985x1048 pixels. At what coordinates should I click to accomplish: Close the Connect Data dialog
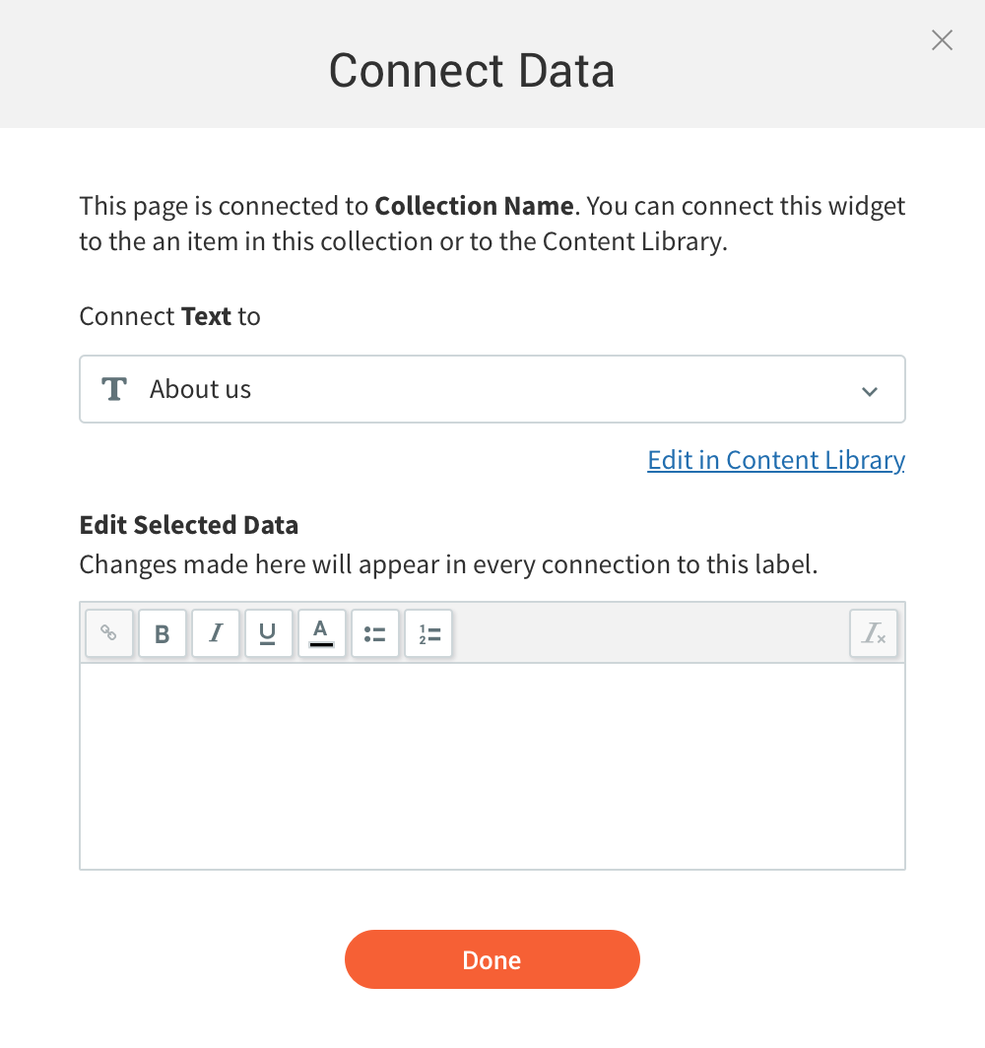coord(943,40)
